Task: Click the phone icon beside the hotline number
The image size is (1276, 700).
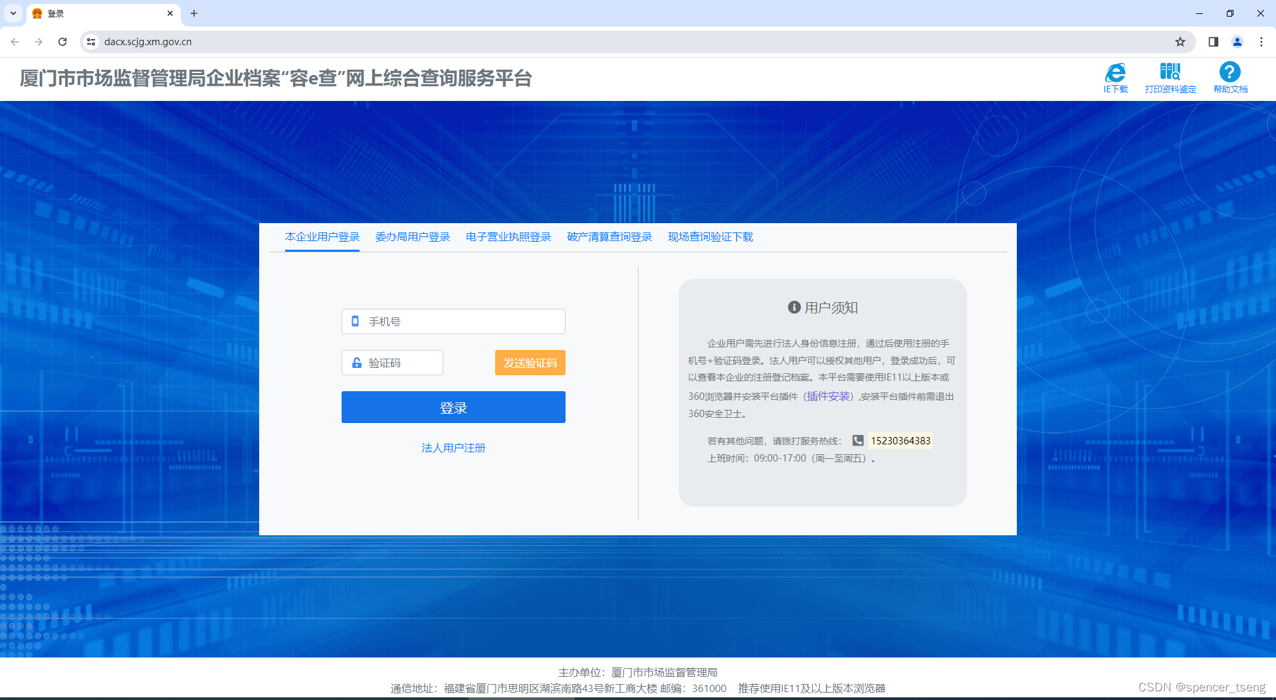Action: pos(857,440)
